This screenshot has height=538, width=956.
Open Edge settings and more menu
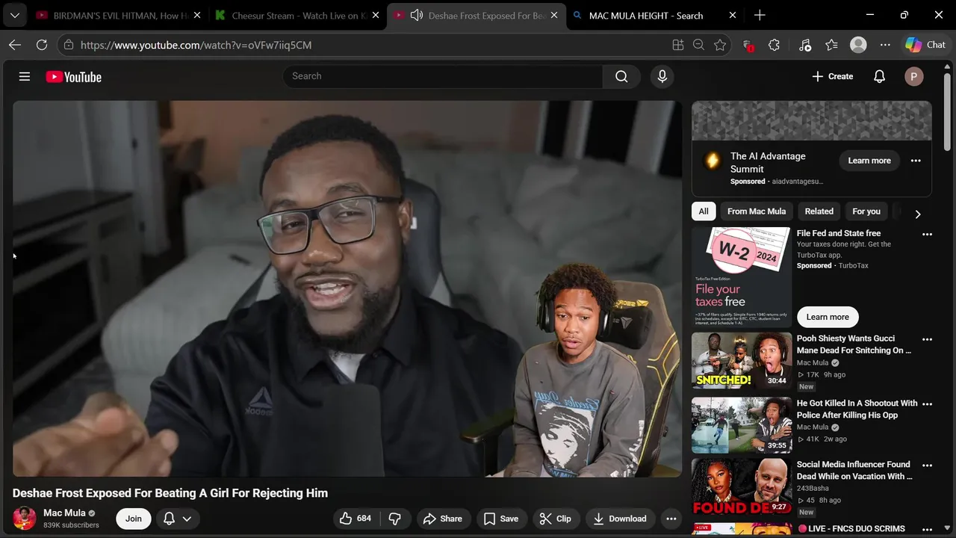(x=885, y=45)
